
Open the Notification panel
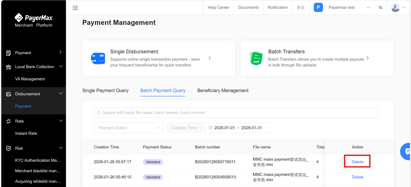pyautogui.click(x=277, y=7)
